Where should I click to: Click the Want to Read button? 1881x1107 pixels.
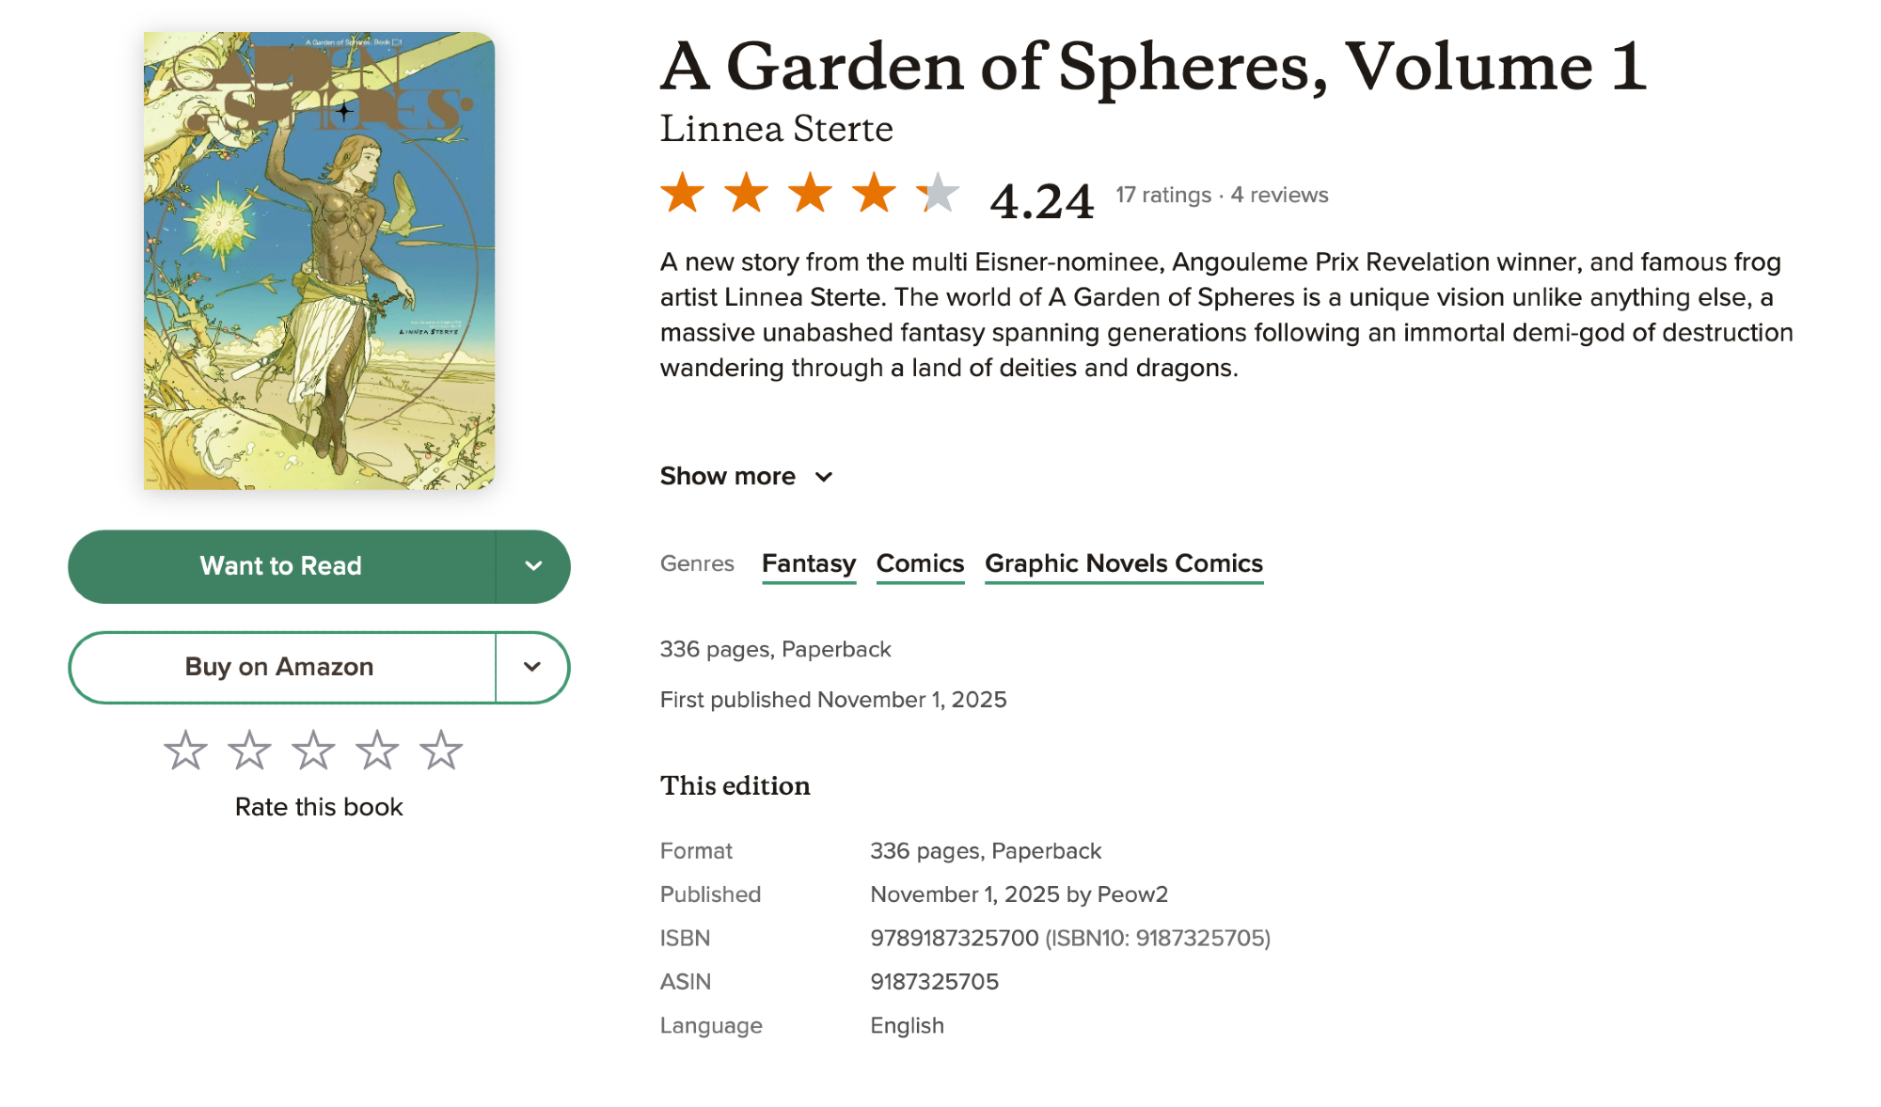[x=281, y=566]
